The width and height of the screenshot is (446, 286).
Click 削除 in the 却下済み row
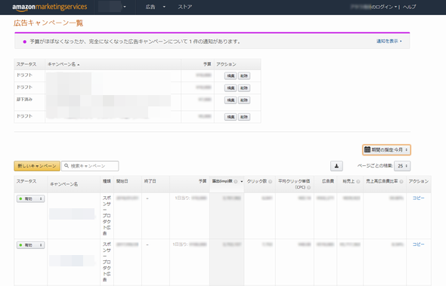[x=244, y=100]
